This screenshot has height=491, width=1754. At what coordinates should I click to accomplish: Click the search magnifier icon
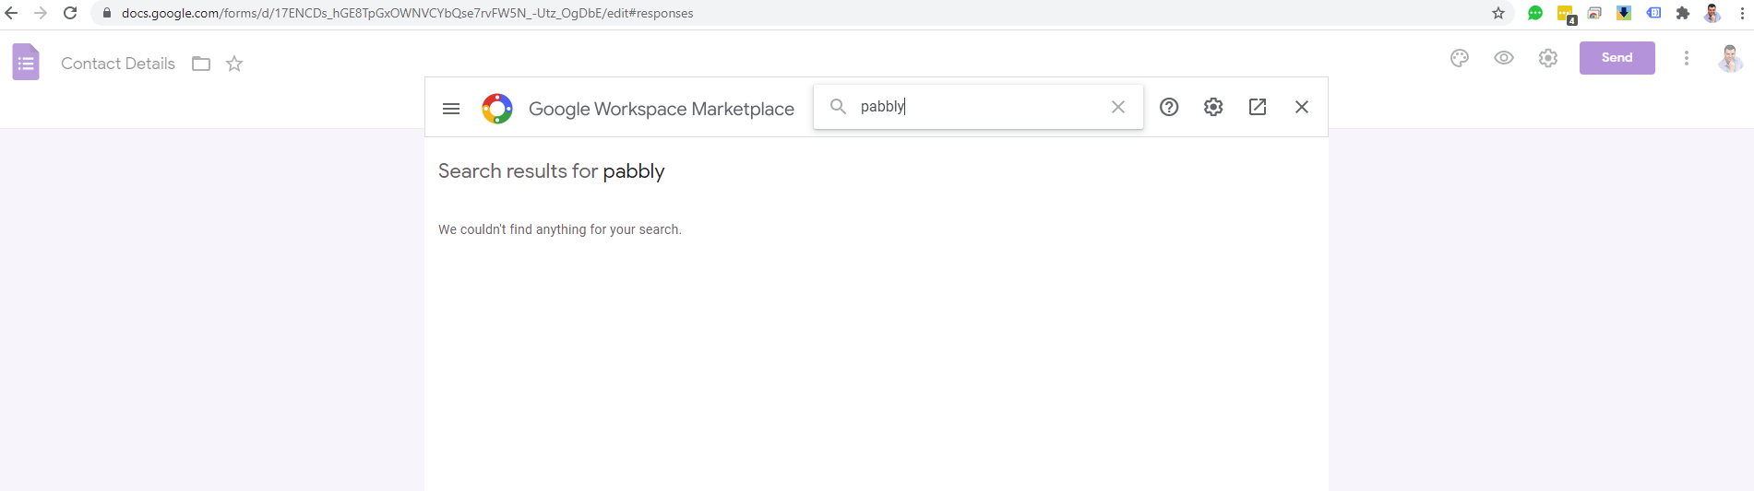coord(838,107)
